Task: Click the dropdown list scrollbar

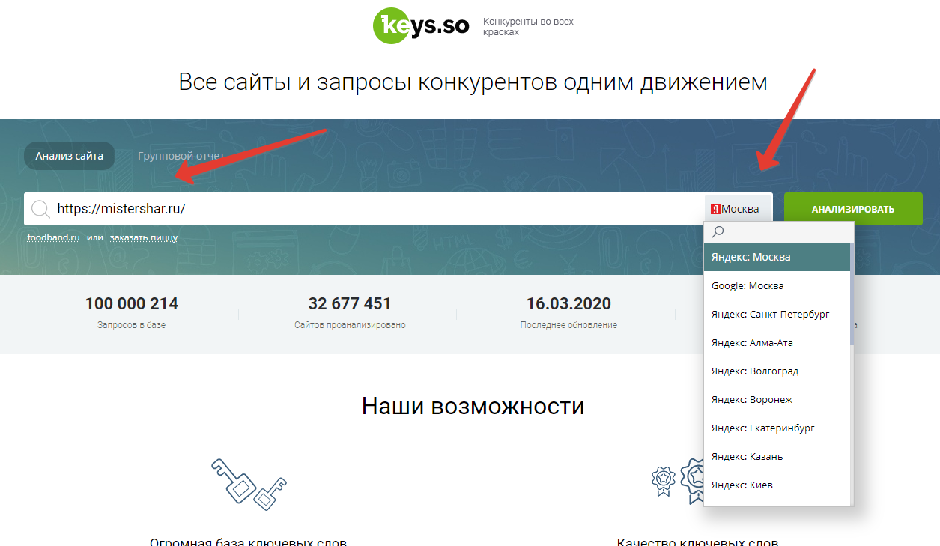Action: coord(852,294)
